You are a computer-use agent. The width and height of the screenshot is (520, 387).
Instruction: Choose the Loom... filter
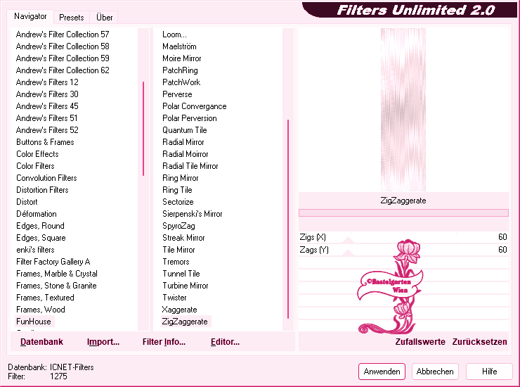174,34
